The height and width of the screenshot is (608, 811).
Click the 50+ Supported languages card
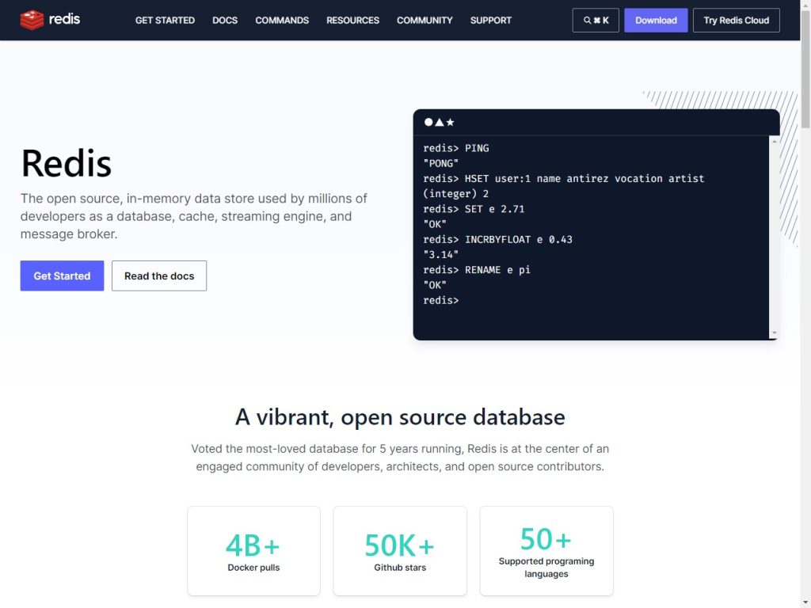coord(546,551)
